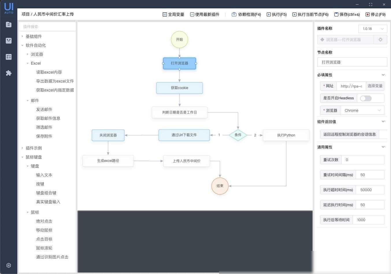Select the 导出数据为excel文件 plugin

pos(55,81)
